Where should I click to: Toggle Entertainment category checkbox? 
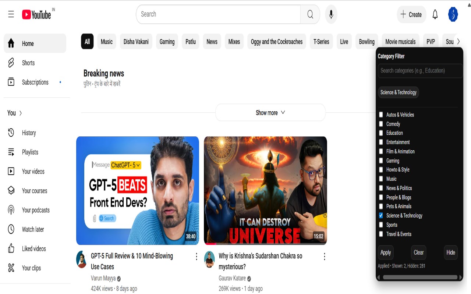(381, 142)
